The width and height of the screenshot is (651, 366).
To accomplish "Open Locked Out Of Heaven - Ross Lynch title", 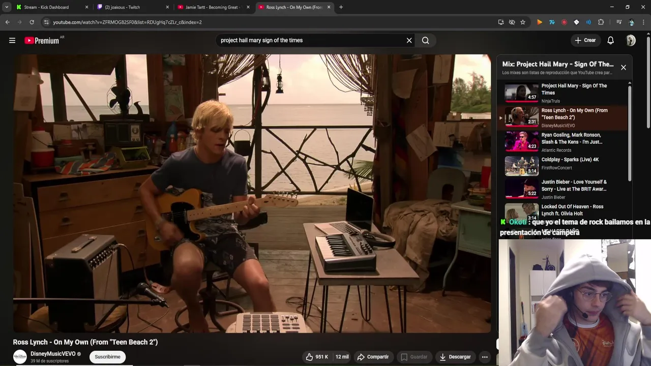I will (x=572, y=210).
